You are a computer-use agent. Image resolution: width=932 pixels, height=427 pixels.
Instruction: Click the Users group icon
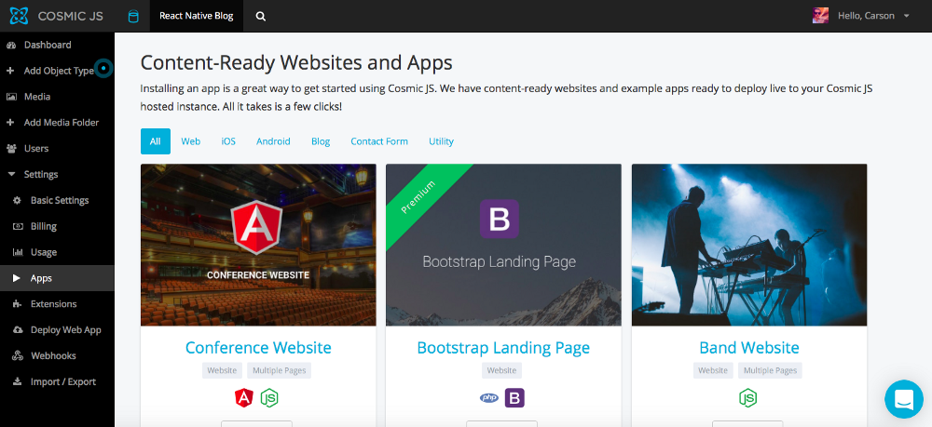coord(10,148)
